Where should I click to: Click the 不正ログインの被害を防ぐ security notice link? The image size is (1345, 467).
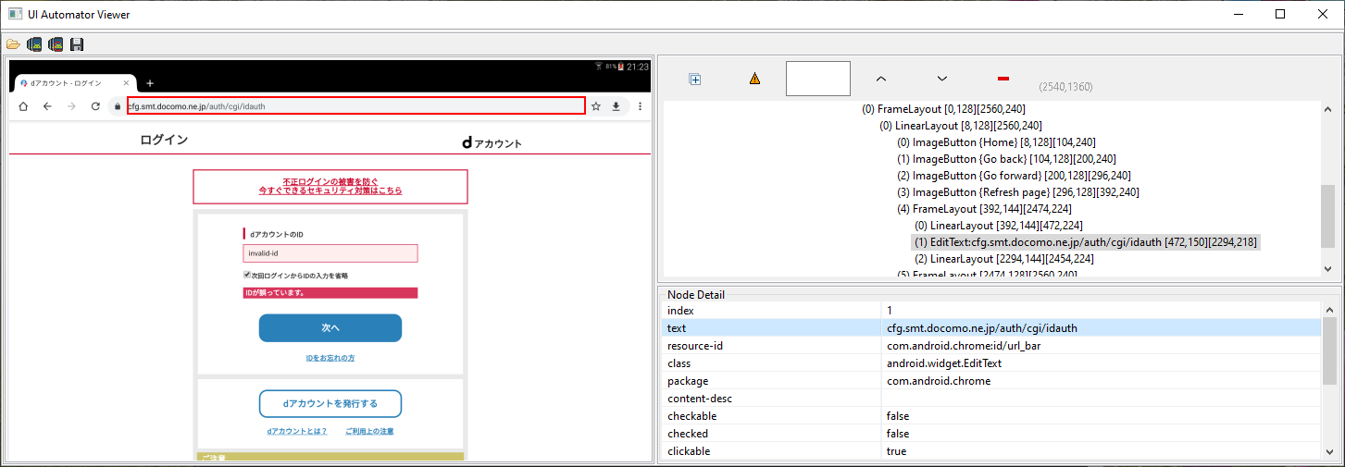pyautogui.click(x=330, y=186)
